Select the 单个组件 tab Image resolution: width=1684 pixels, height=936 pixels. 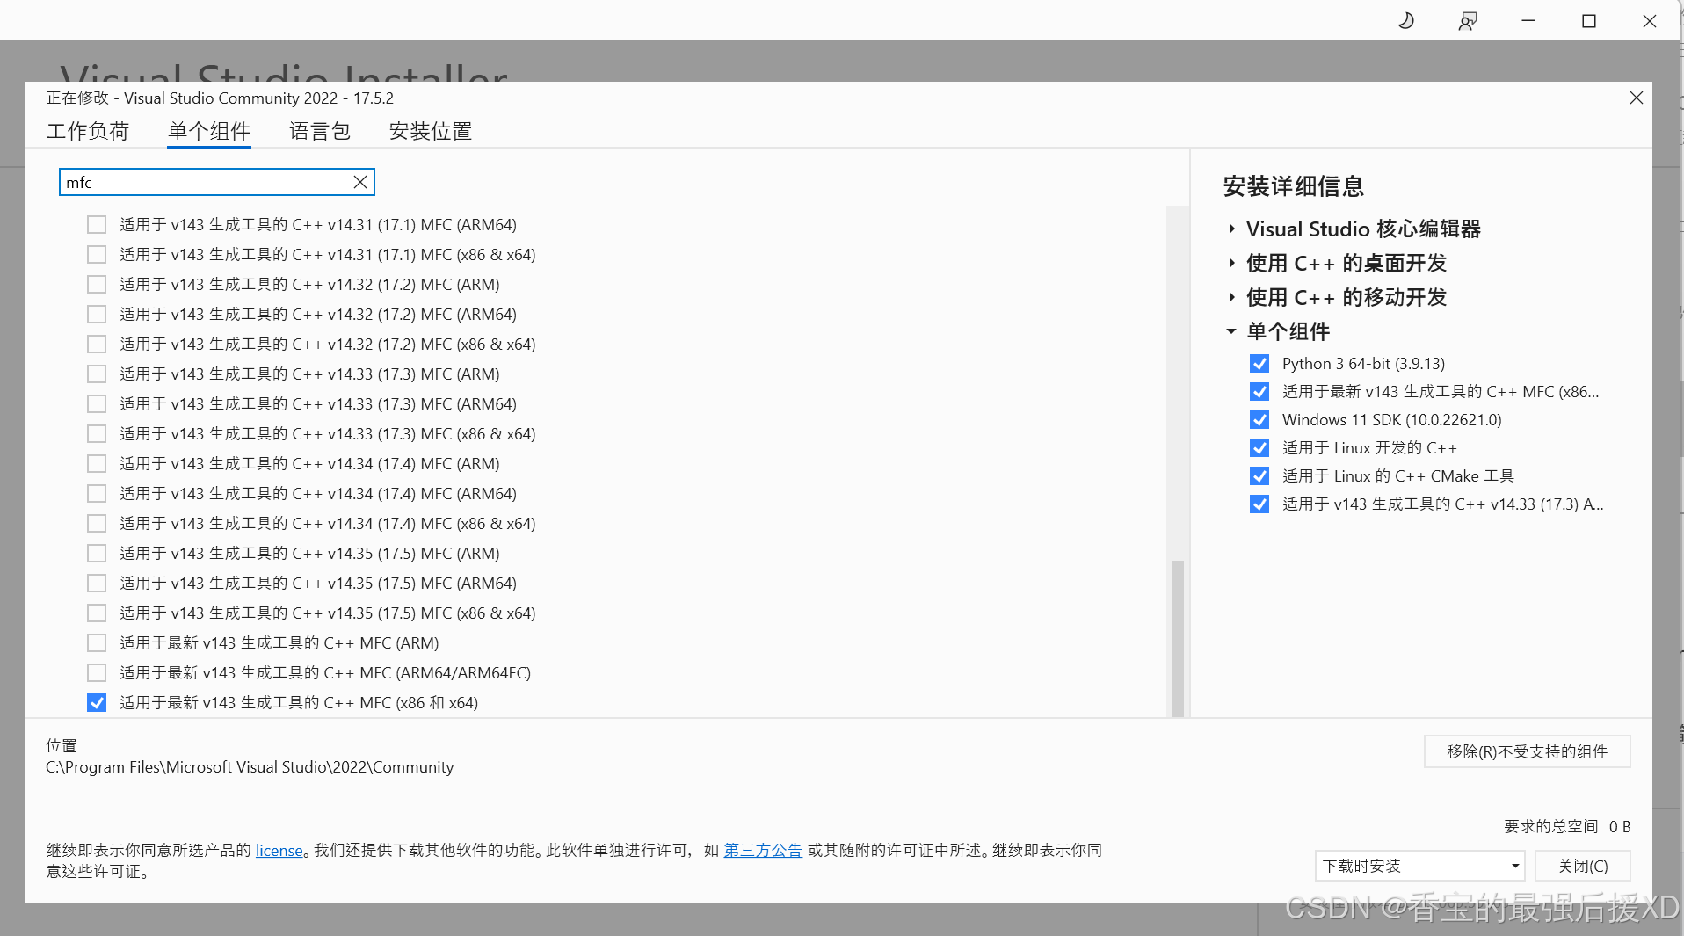point(209,132)
